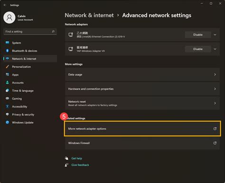This screenshot has height=183, width=225.
Task: Open Data usage via its chevron
Action: click(x=215, y=74)
